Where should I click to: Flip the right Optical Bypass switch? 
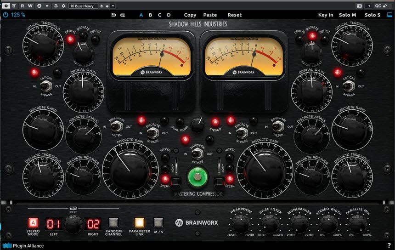point(349,86)
